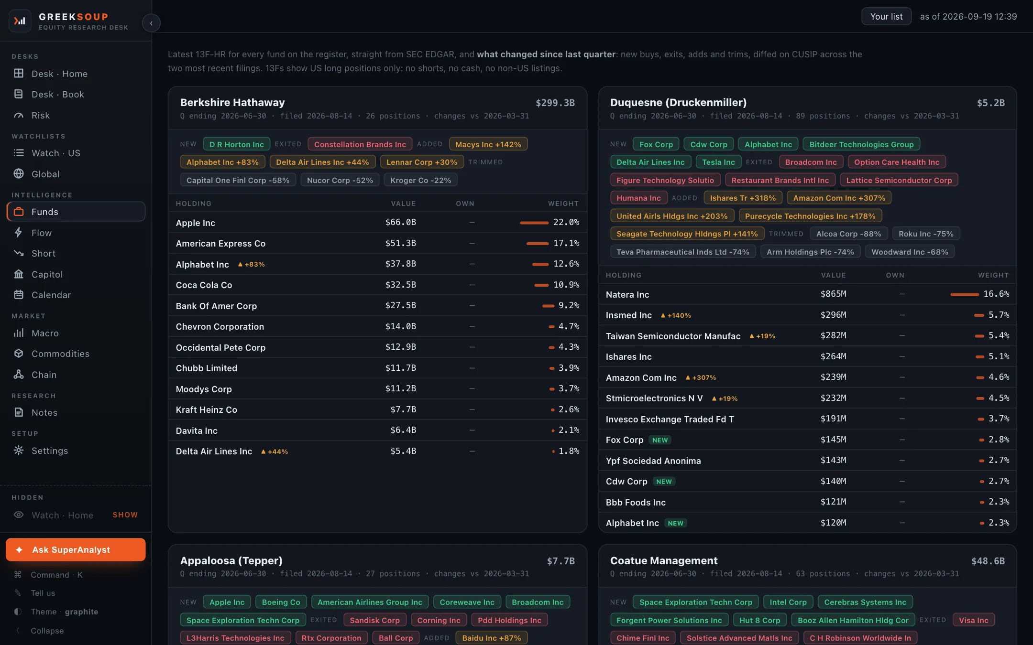
Task: Click Macys Inc +142% added tag
Action: coord(488,144)
